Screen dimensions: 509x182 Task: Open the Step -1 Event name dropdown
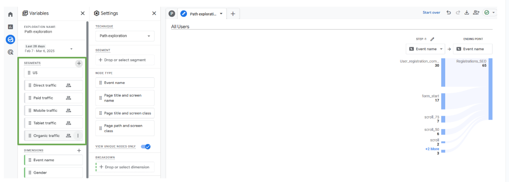(x=425, y=49)
